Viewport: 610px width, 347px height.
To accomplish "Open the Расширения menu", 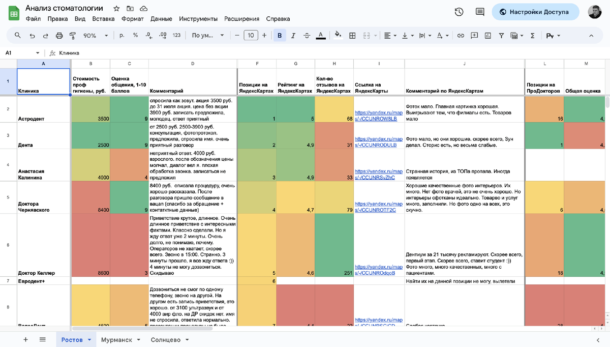I will [x=241, y=19].
